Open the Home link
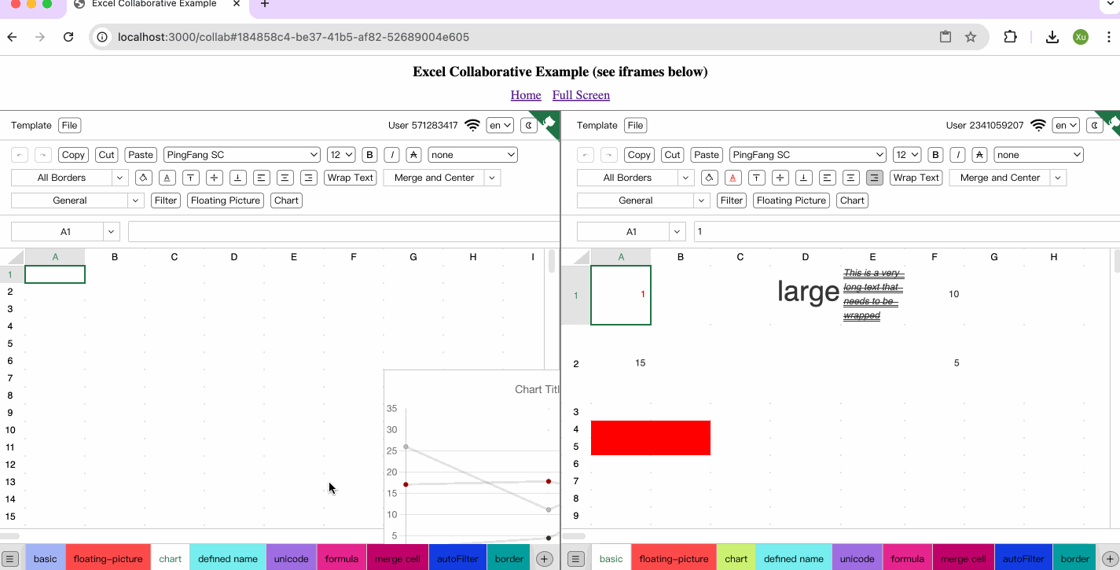 point(526,95)
